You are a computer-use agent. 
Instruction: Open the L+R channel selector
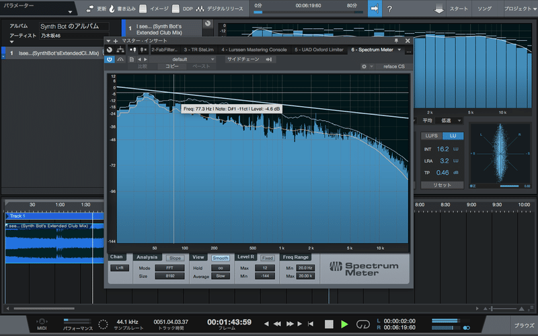[x=120, y=267]
